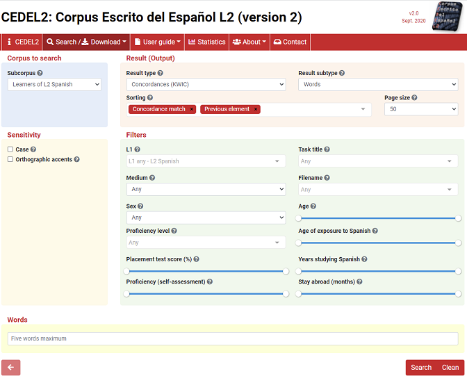Expand the Result type dropdown
The width and height of the screenshot is (467, 376).
click(206, 85)
